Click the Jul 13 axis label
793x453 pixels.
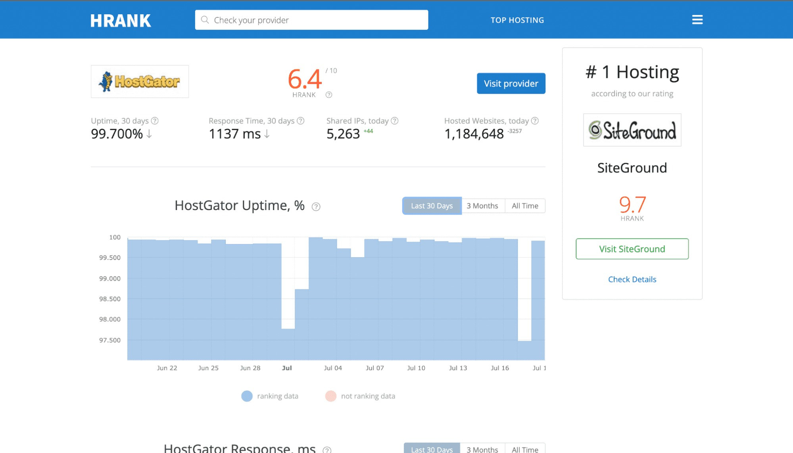pos(458,368)
